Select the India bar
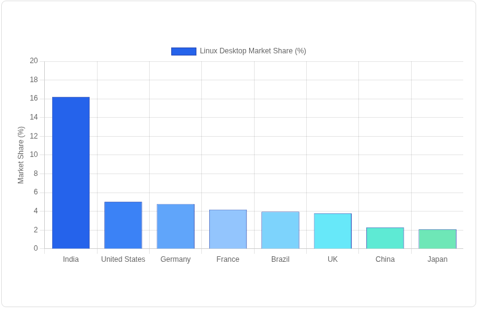The width and height of the screenshot is (478, 309). tap(71, 173)
